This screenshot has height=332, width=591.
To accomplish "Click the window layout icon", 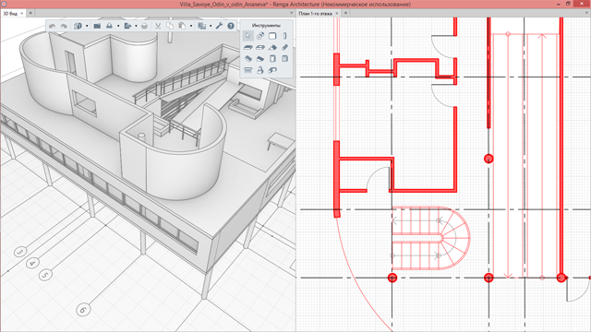I will click(x=202, y=26).
